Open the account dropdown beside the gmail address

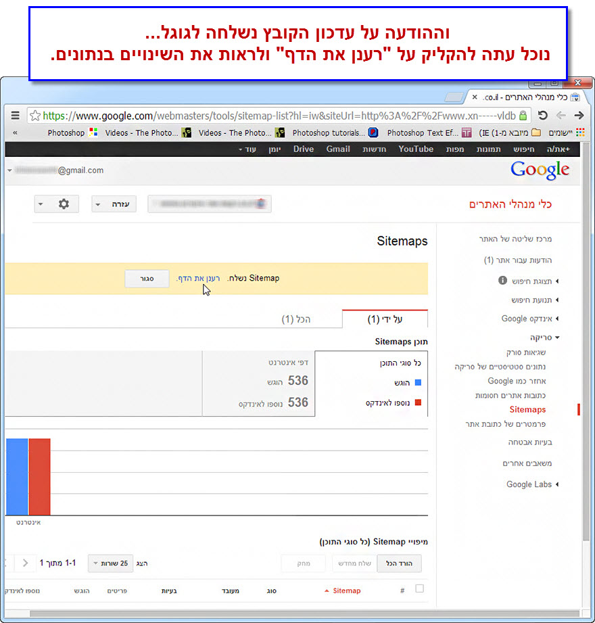click(x=9, y=170)
